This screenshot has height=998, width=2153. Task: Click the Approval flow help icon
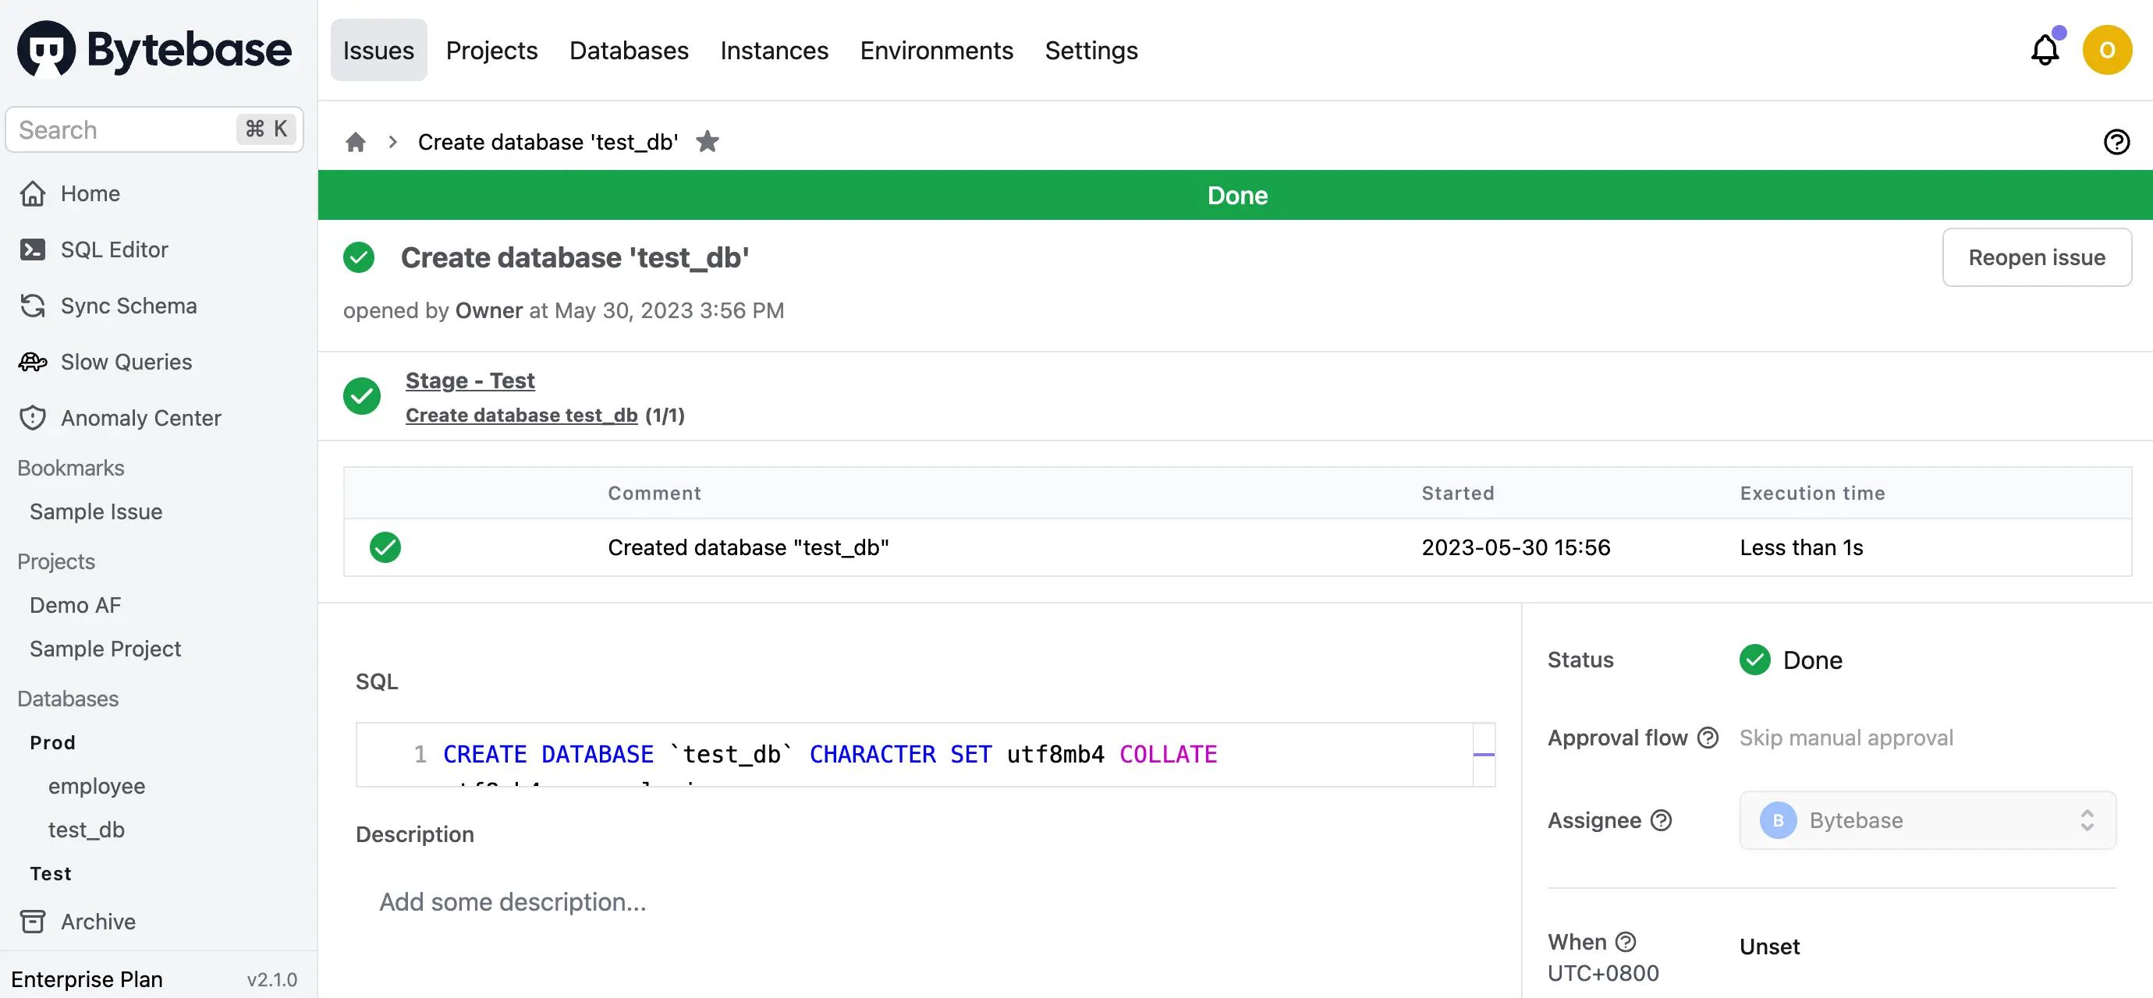[x=1708, y=738]
